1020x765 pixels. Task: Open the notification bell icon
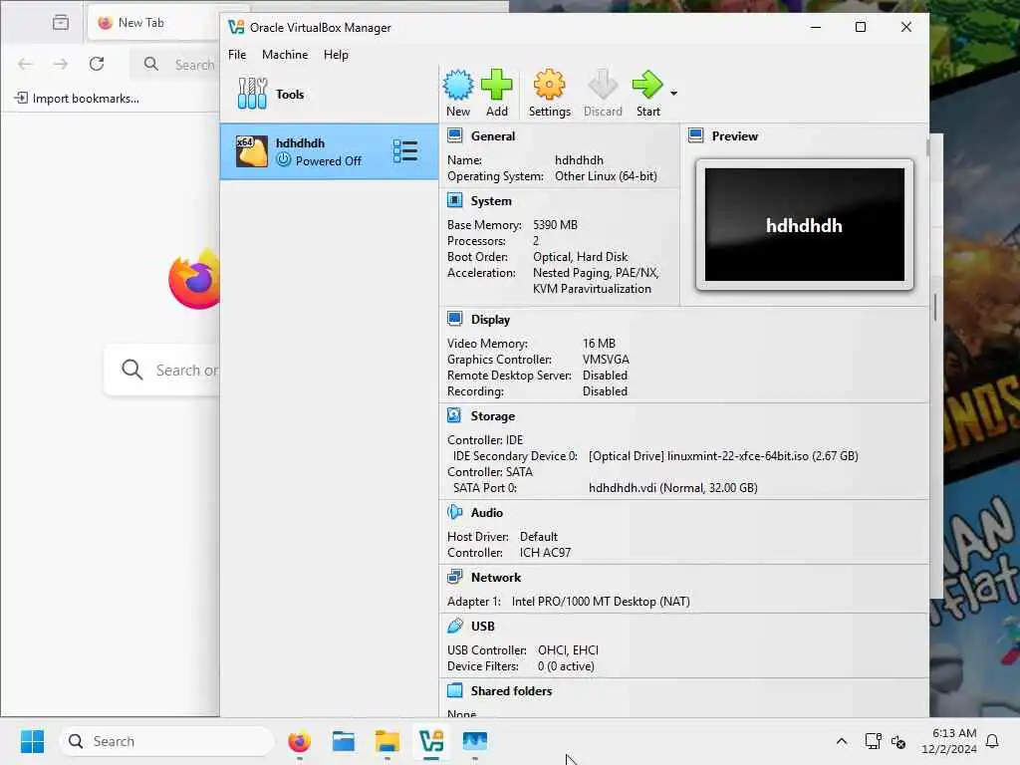992,741
